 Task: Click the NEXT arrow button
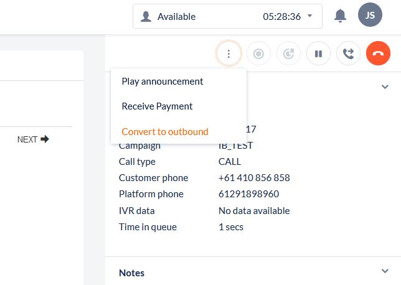pos(33,139)
